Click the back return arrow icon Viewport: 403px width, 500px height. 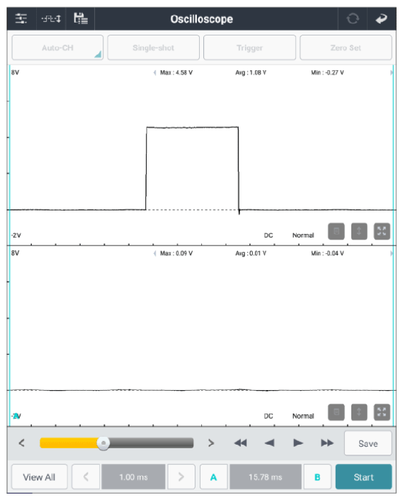381,19
